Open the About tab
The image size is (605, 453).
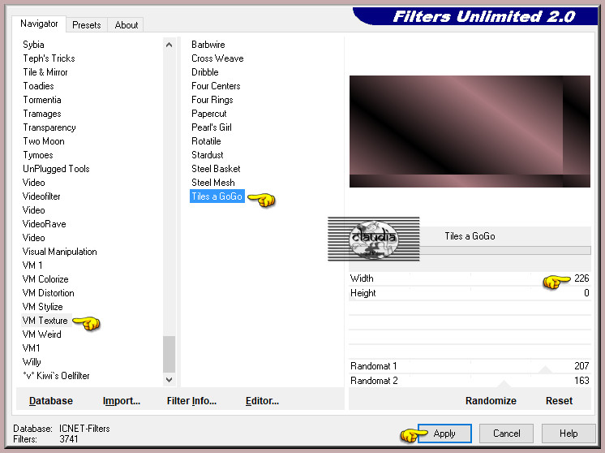pyautogui.click(x=127, y=24)
